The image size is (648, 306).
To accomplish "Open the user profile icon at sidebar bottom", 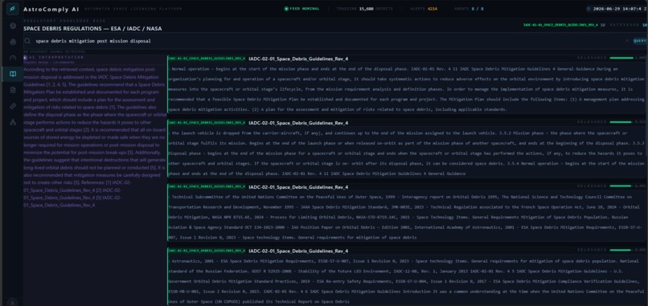I will (13, 302).
